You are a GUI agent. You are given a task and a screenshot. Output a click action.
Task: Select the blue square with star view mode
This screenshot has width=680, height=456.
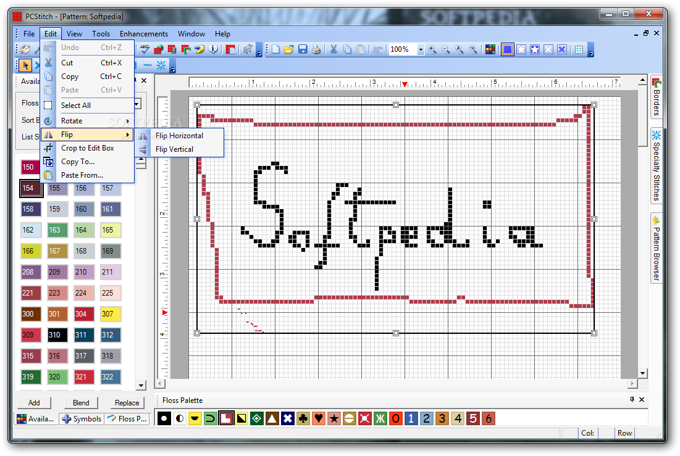click(535, 49)
